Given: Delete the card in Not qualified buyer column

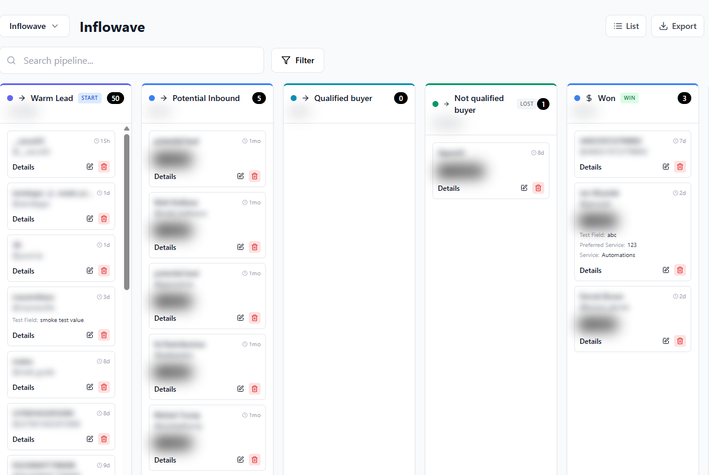Looking at the screenshot, I should coord(538,187).
